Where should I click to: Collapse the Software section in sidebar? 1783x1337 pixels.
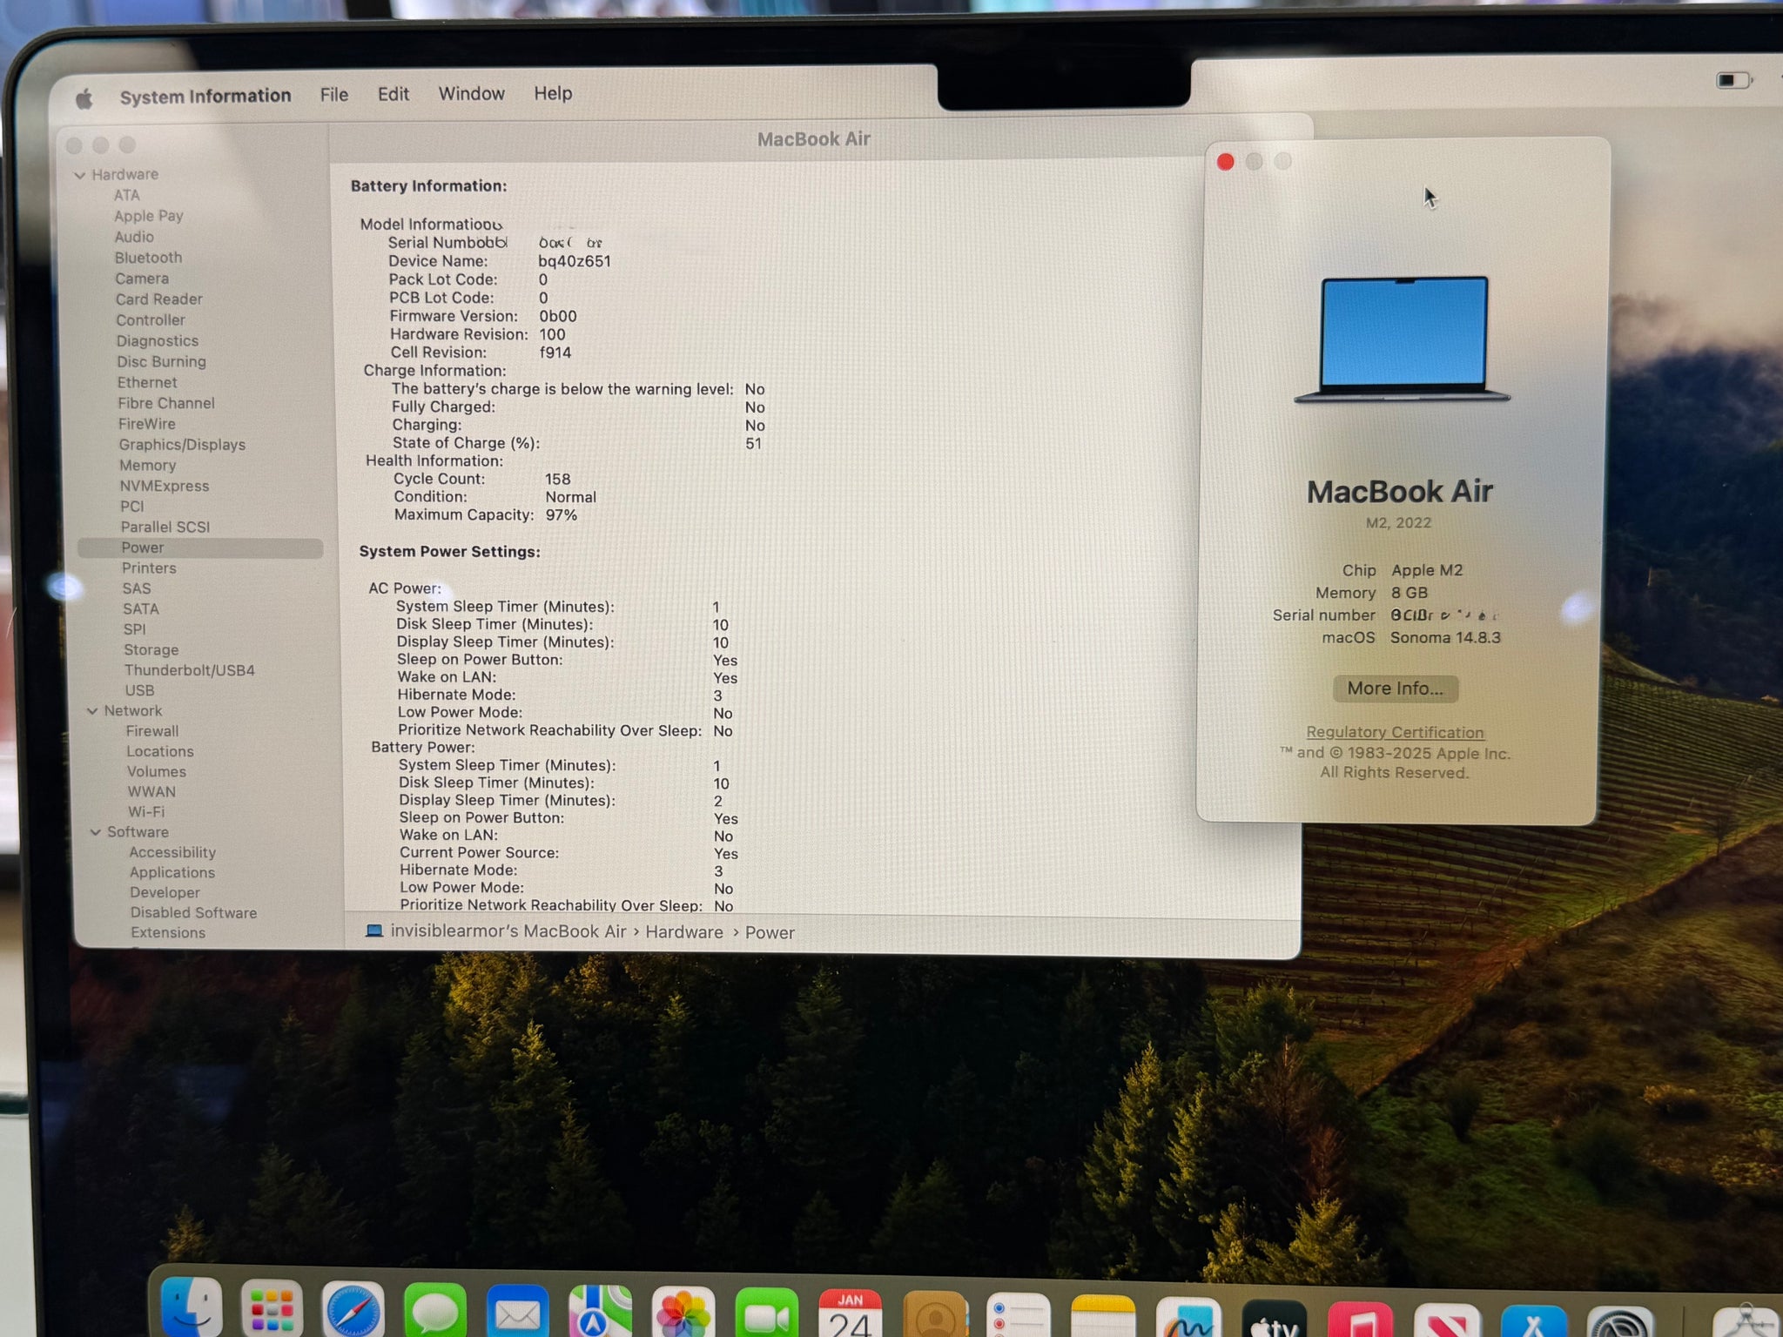click(x=96, y=832)
